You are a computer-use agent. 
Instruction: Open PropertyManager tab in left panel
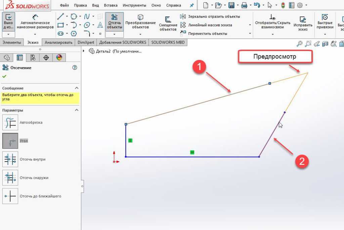point(20,57)
